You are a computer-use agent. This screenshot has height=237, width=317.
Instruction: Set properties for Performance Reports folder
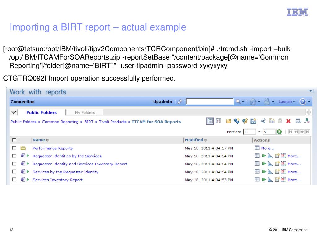coord(257,148)
